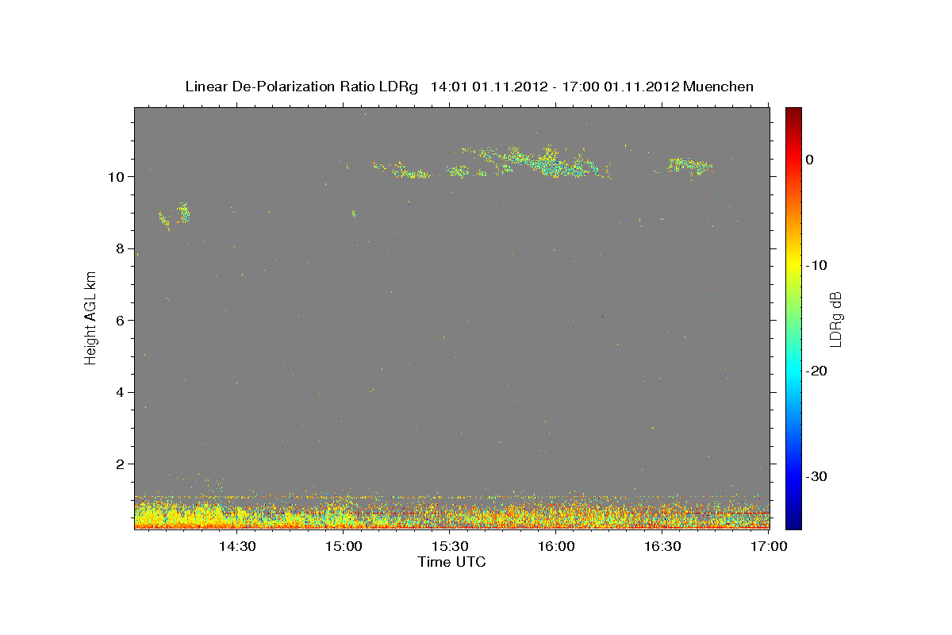Click the 15:00 time tick label
The image size is (952, 635).
coord(344,546)
